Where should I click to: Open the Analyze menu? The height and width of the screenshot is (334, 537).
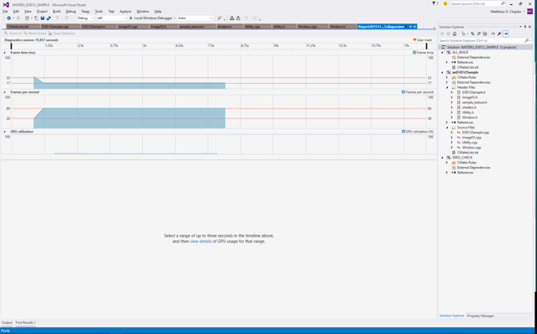tap(125, 11)
